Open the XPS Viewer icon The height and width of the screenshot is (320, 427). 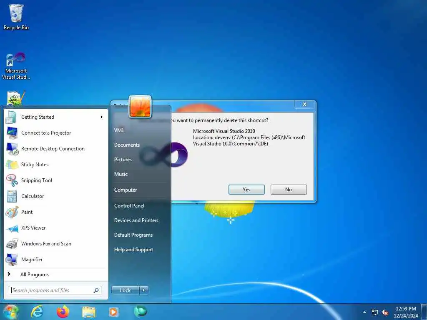pyautogui.click(x=12, y=228)
